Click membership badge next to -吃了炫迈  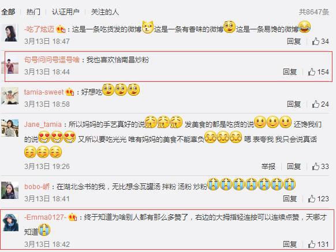click(61, 29)
